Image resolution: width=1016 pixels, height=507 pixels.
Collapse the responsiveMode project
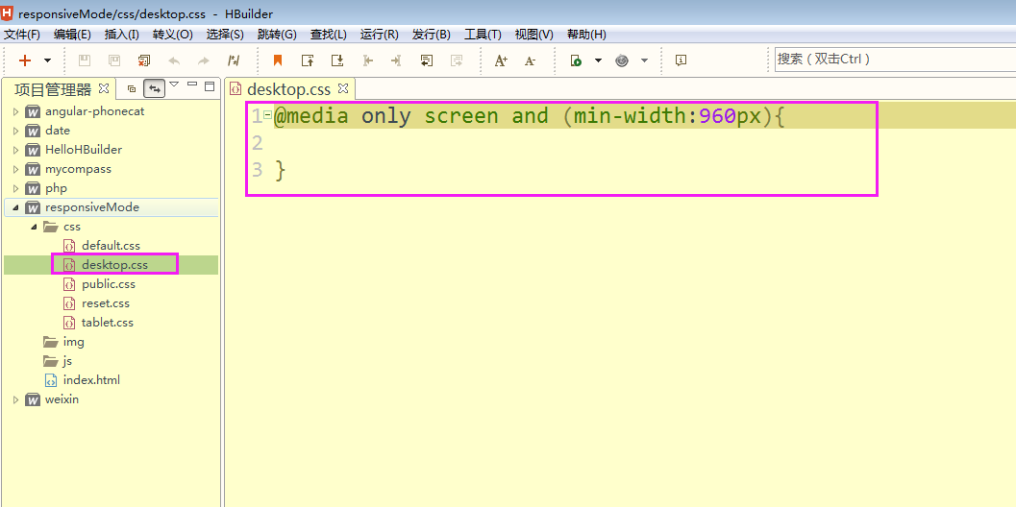pyautogui.click(x=16, y=207)
